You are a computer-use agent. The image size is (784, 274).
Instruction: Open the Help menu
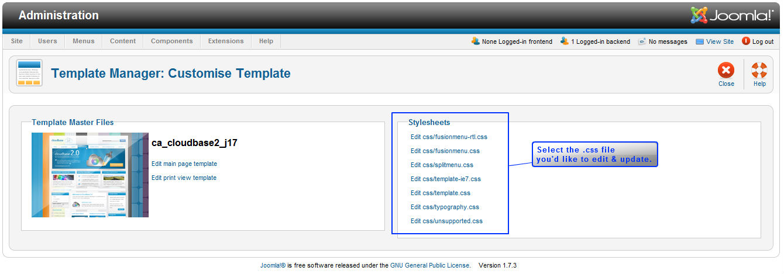click(266, 41)
